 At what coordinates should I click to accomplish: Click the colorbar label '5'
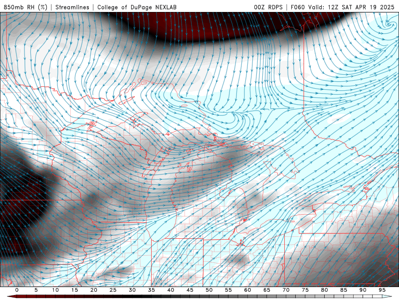[36, 290]
